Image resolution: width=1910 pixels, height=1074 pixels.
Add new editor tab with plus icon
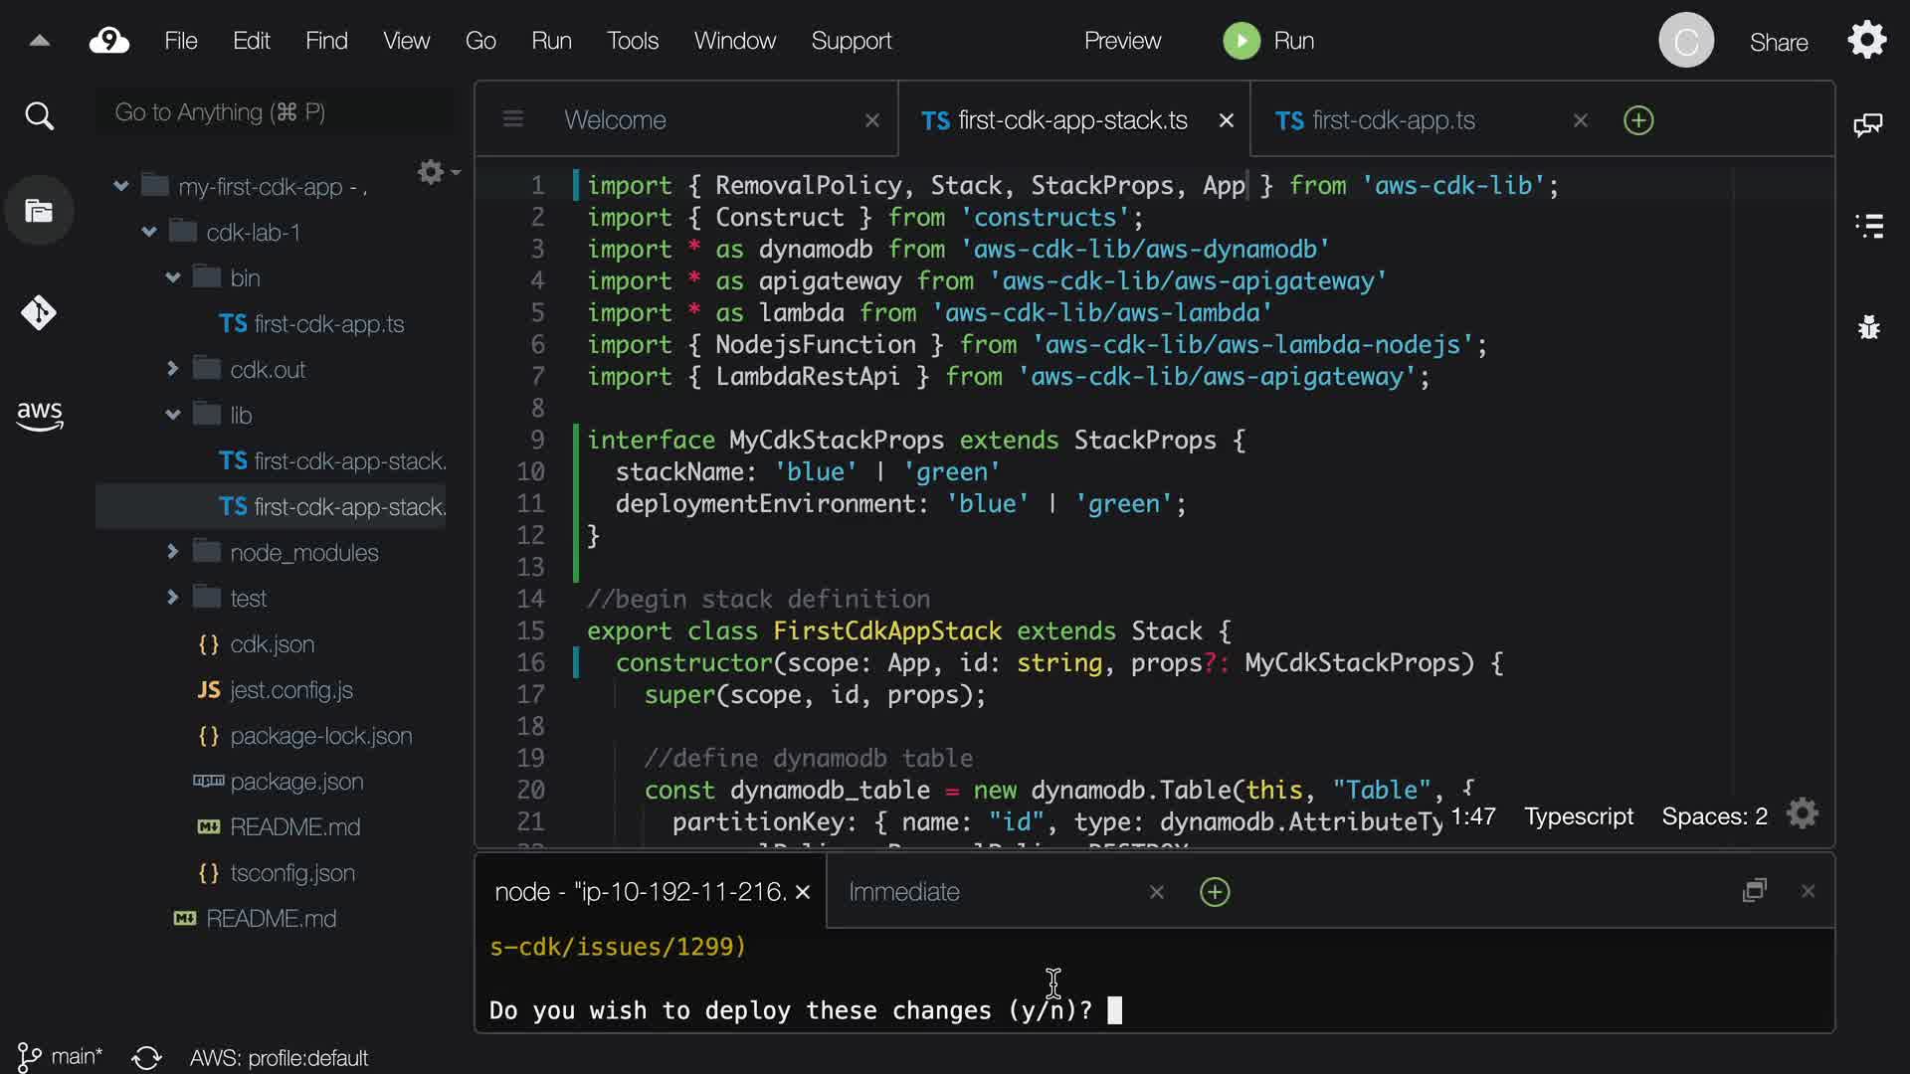click(x=1637, y=120)
